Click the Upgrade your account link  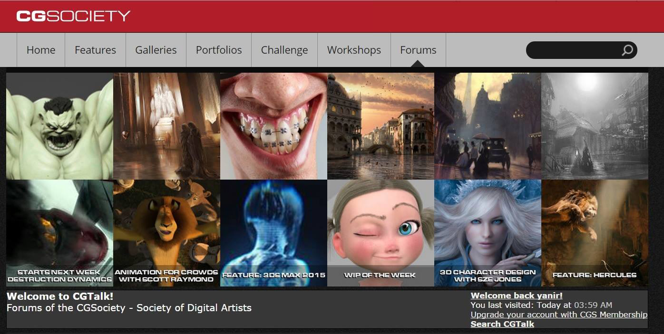click(558, 315)
